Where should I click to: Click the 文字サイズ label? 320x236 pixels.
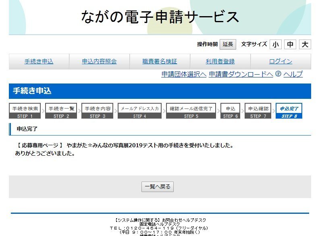pyautogui.click(x=254, y=44)
